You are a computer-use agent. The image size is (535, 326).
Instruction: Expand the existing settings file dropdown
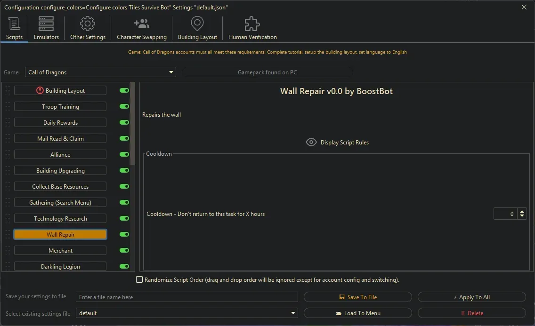click(292, 313)
